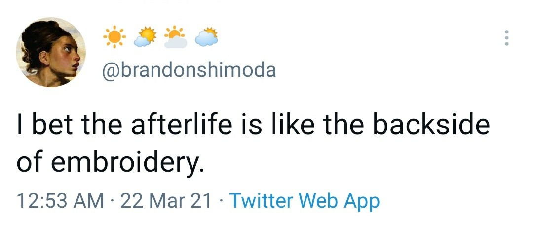
Task: Select the word Twitter in source label
Action: (x=261, y=200)
